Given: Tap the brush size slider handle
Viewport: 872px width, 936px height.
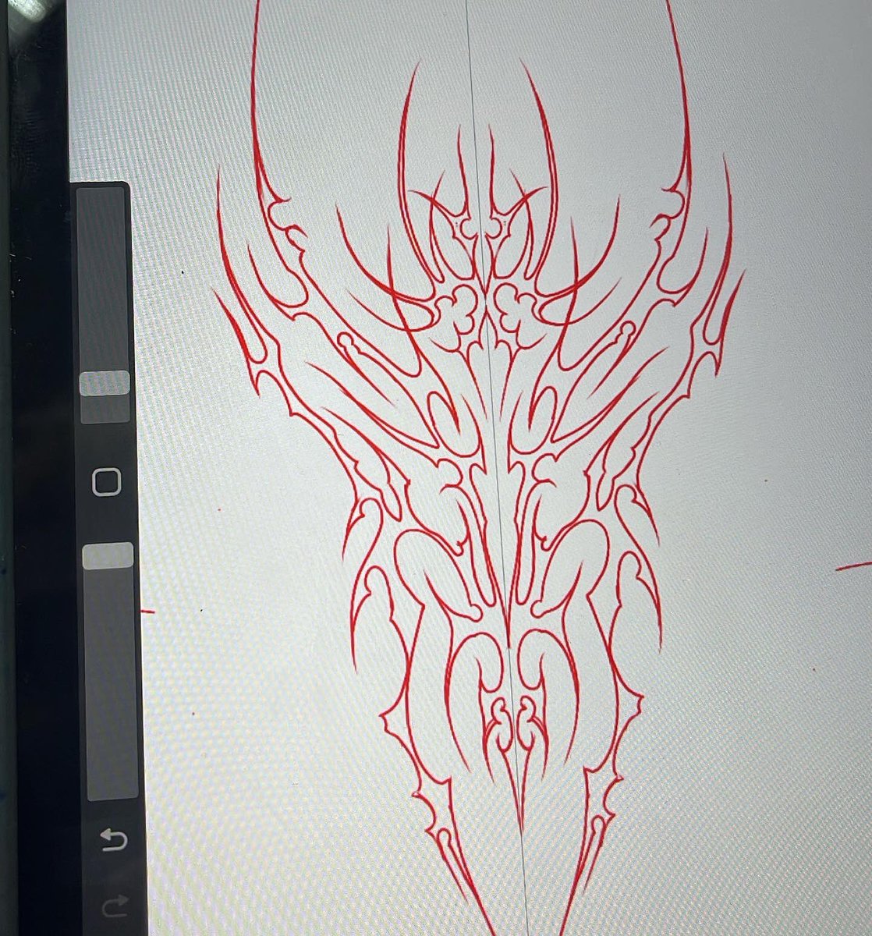Looking at the screenshot, I should coord(105,383).
